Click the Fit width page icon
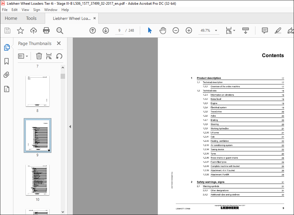This screenshot has height=215, width=294. click(x=229, y=31)
